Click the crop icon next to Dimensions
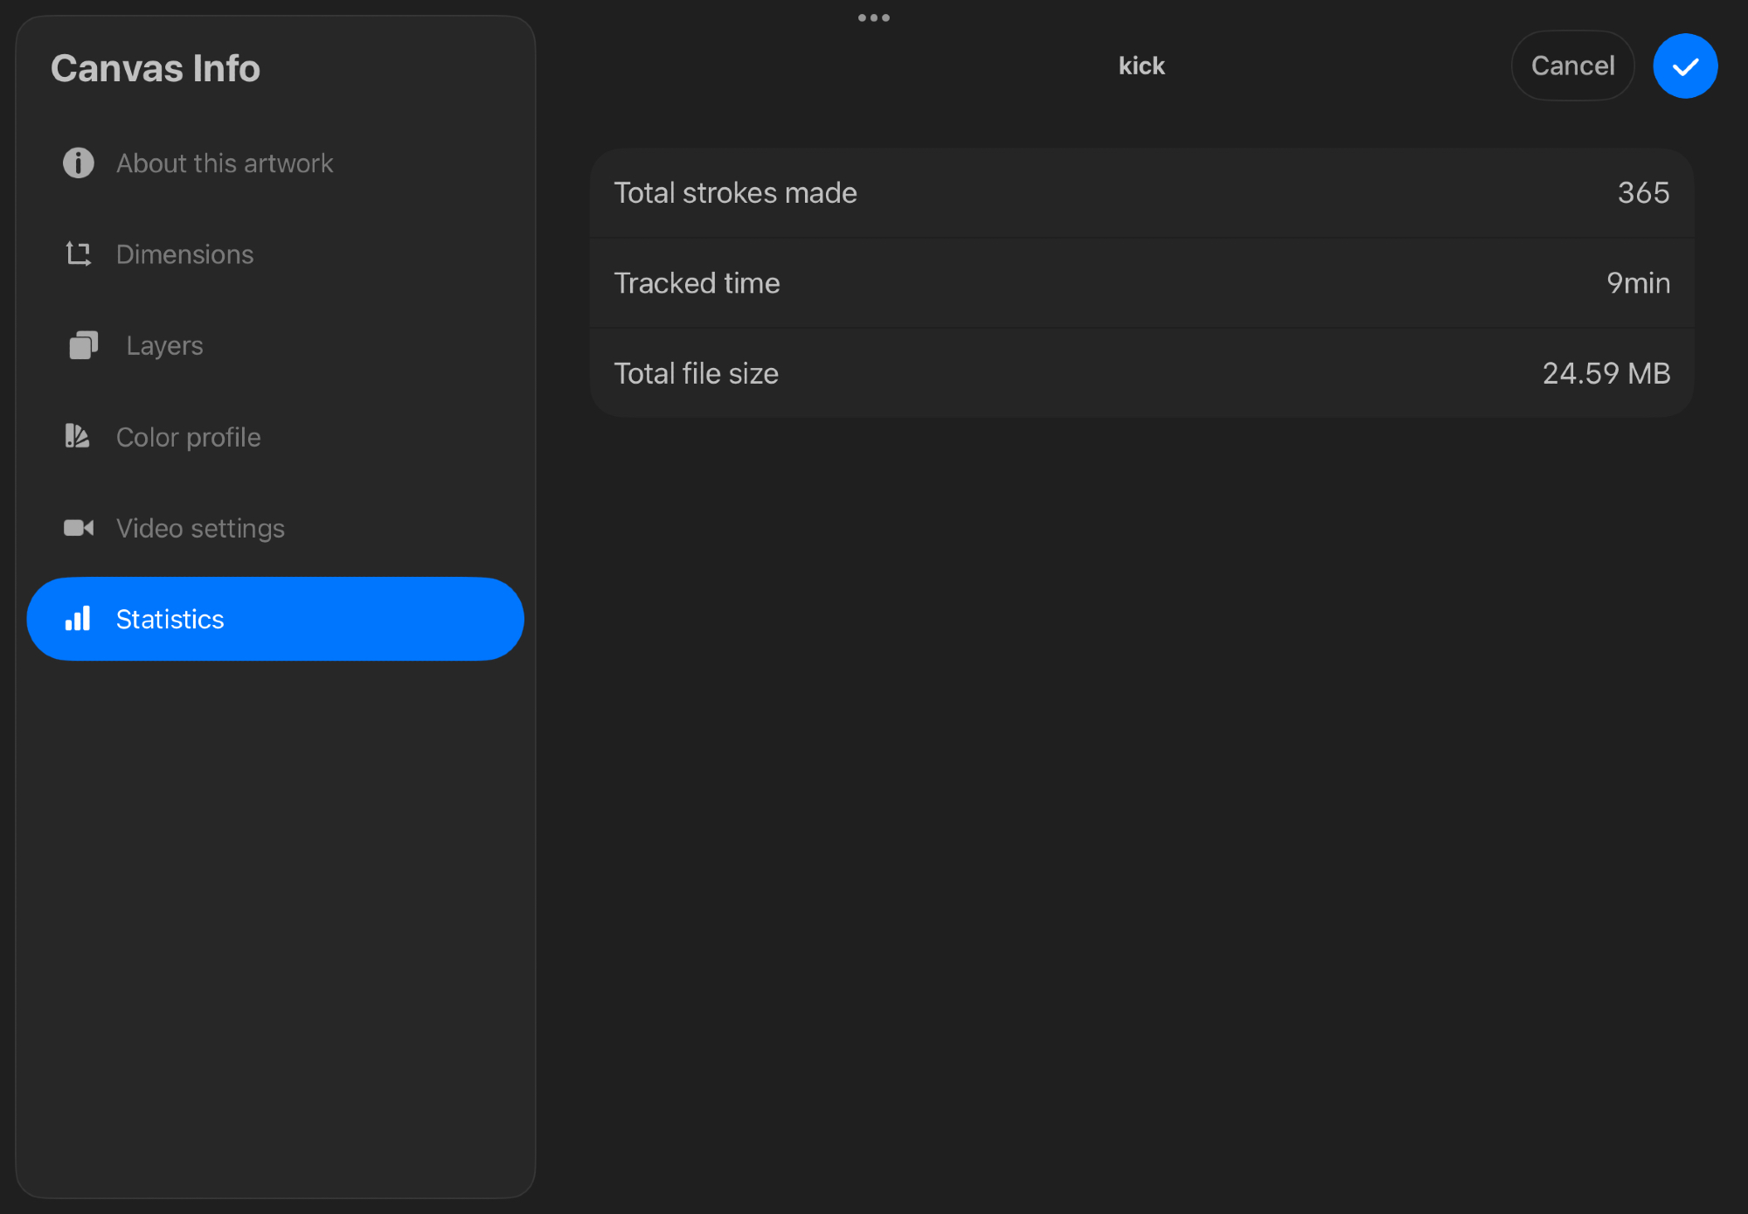 [78, 254]
